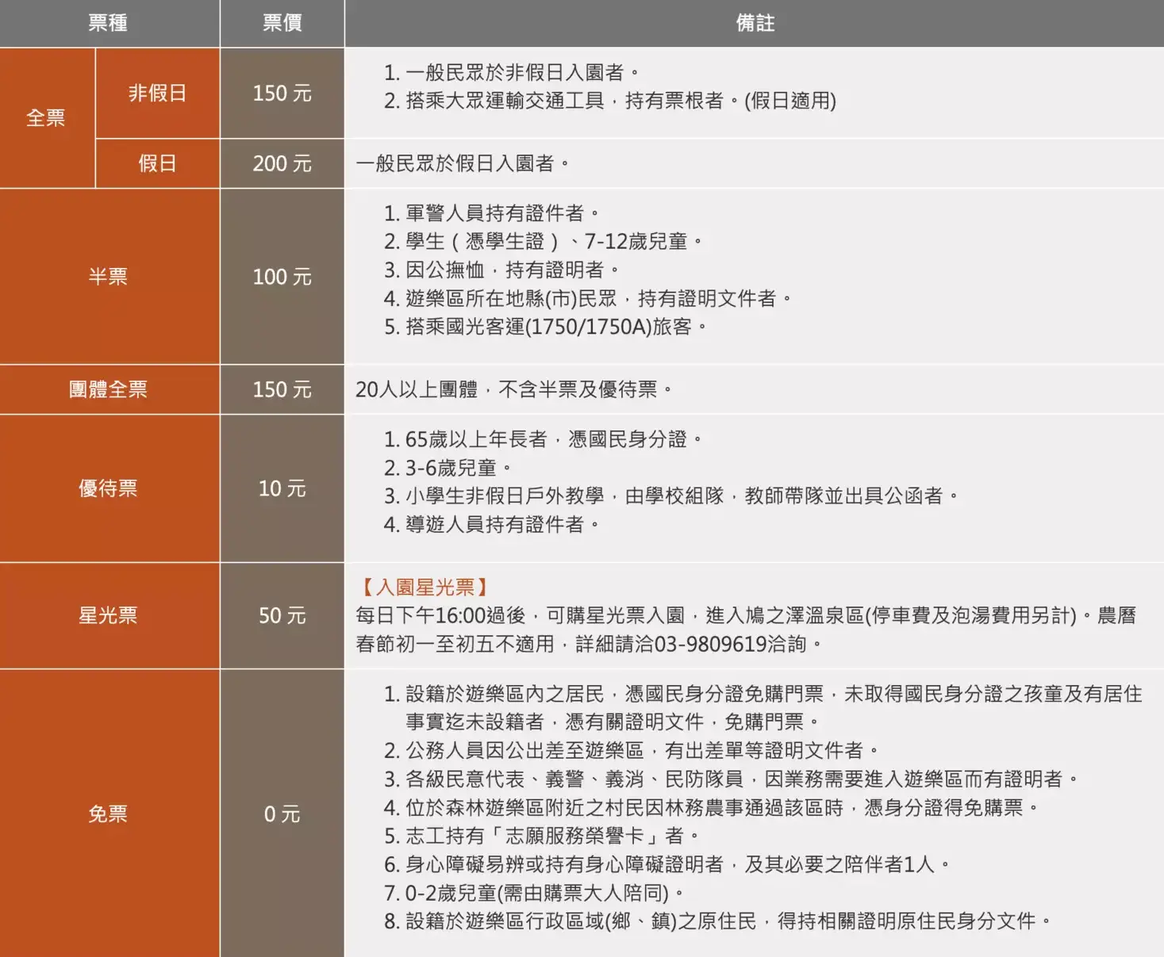Click the 100 元 price cell
This screenshot has width=1164, height=957.
(282, 277)
